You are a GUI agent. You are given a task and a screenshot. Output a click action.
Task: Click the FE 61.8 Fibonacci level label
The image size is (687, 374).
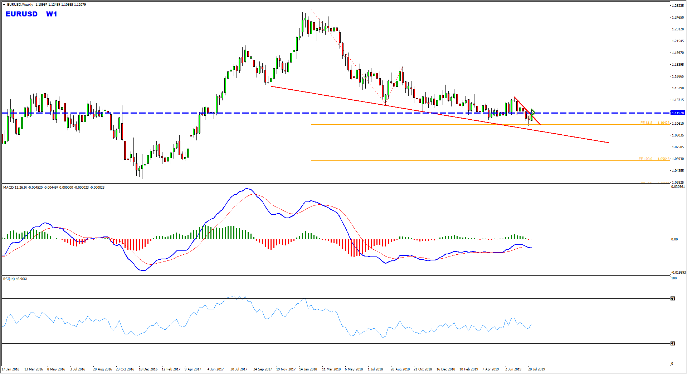(654, 123)
